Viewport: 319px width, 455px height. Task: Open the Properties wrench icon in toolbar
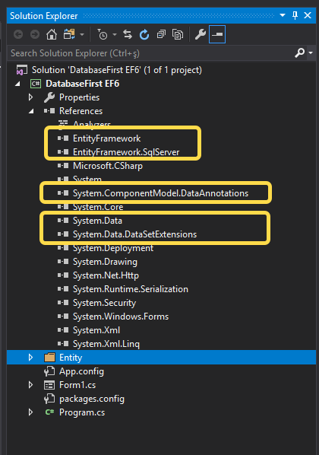(201, 34)
